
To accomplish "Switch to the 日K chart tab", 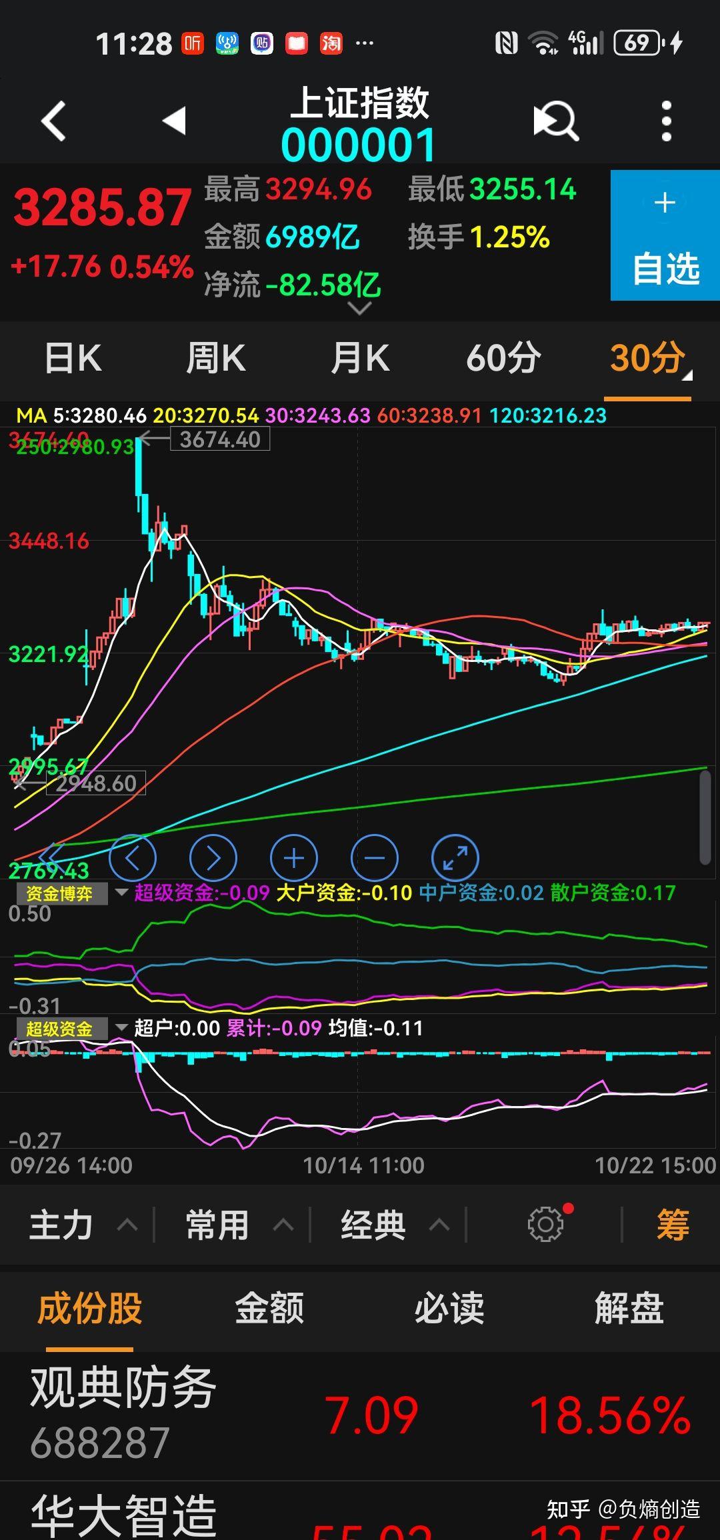I will tap(73, 358).
